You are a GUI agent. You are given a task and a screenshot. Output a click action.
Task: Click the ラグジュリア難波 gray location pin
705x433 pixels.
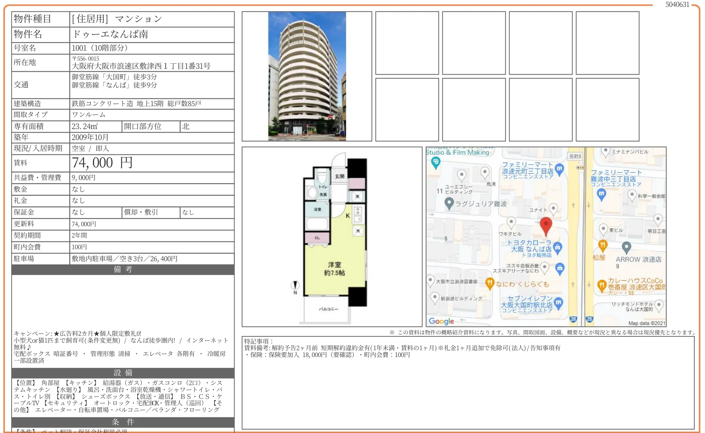449,203
